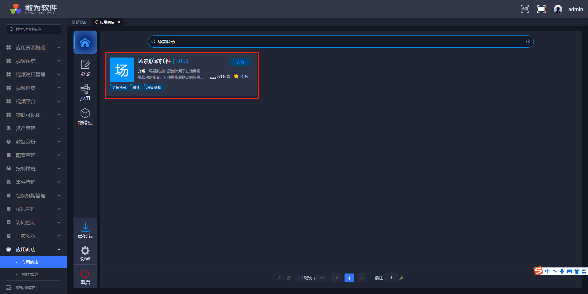Open the 插件管理 submenu item

coord(34,274)
